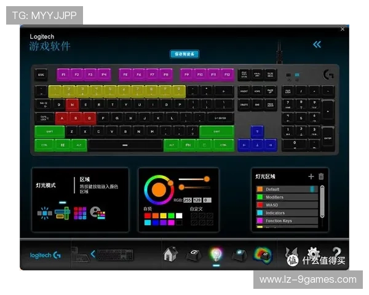Open the settings gear icon
This screenshot has width=369, height=295.
313,254
